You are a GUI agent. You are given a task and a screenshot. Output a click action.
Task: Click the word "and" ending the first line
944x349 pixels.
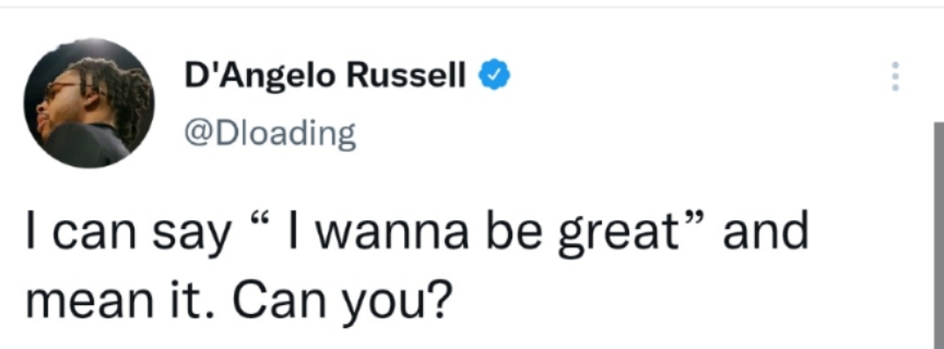click(766, 231)
